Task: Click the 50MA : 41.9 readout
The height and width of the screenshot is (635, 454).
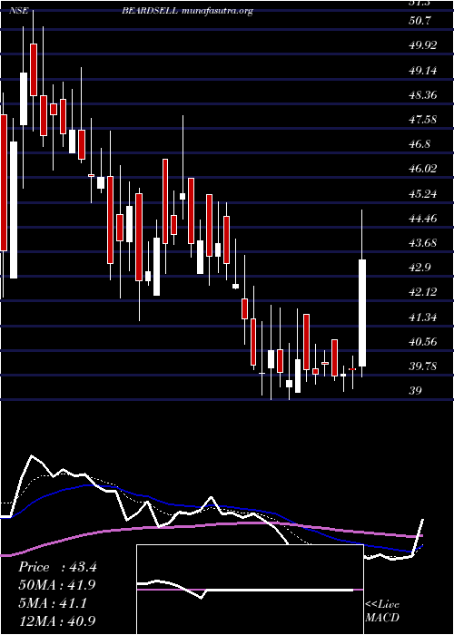Action: tap(57, 585)
